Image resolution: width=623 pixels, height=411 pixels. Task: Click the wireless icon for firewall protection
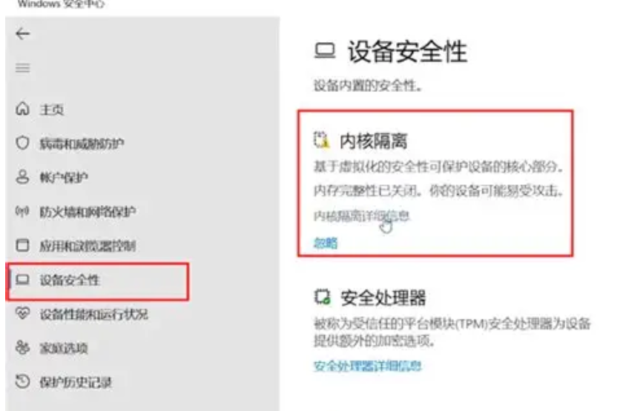(23, 211)
